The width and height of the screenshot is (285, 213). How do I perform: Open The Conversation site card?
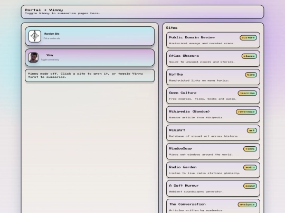213,207
